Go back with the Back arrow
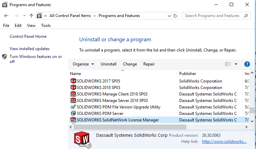Image resolution: width=256 pixels, height=149 pixels. [x=6, y=16]
